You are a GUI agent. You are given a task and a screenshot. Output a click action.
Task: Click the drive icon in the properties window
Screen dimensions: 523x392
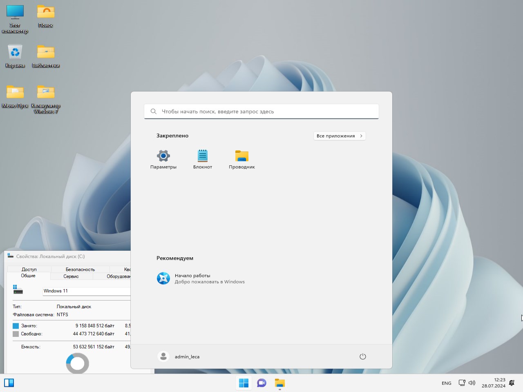(x=18, y=290)
